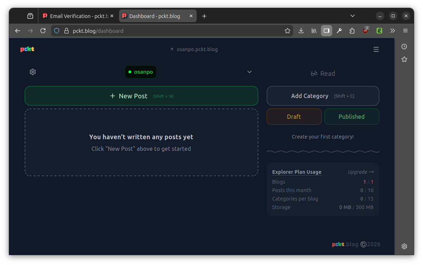Click the Upgrade link in plan usage

click(x=360, y=172)
